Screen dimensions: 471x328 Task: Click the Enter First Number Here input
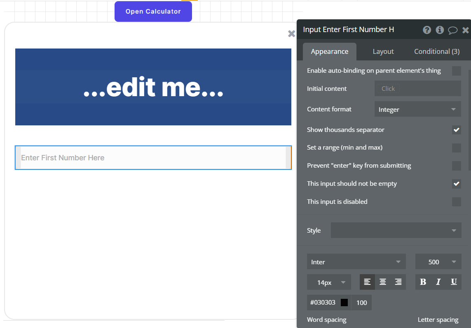[x=153, y=158]
